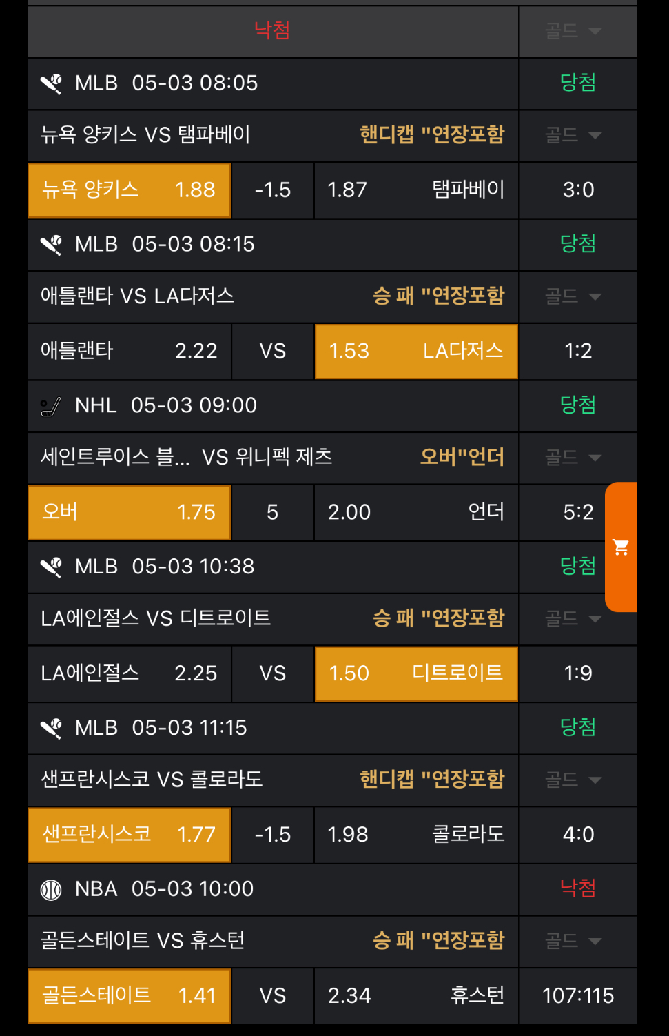Open 골드 dropdown beside top 낙첨 header

pos(573,31)
